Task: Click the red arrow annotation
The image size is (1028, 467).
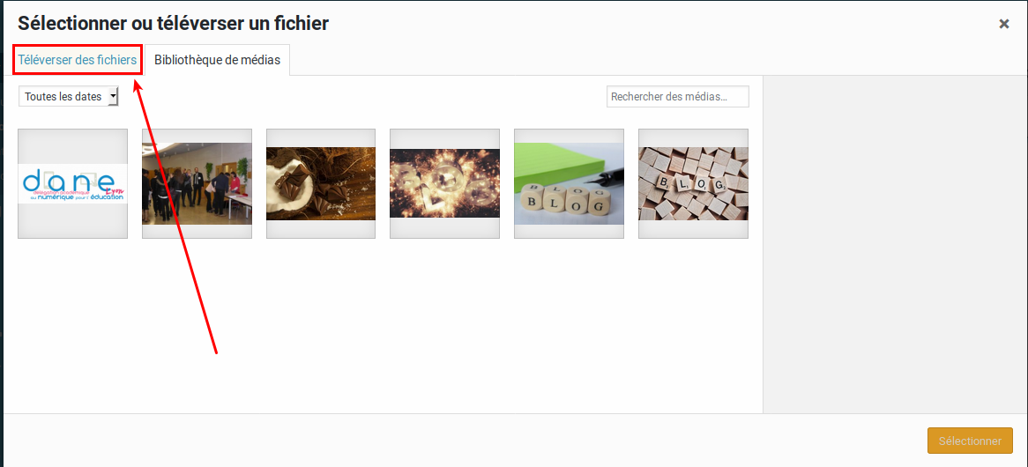Action: [175, 216]
